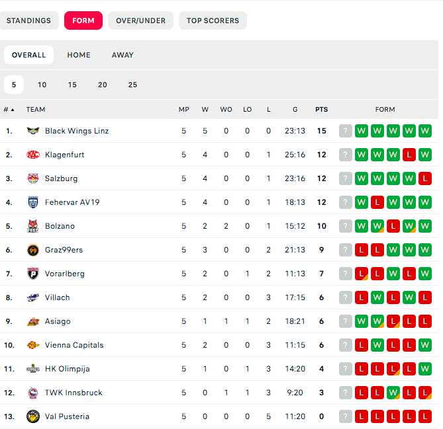This screenshot has width=443, height=429.
Task: Click the Klagenfurt team logo
Action: [33, 155]
